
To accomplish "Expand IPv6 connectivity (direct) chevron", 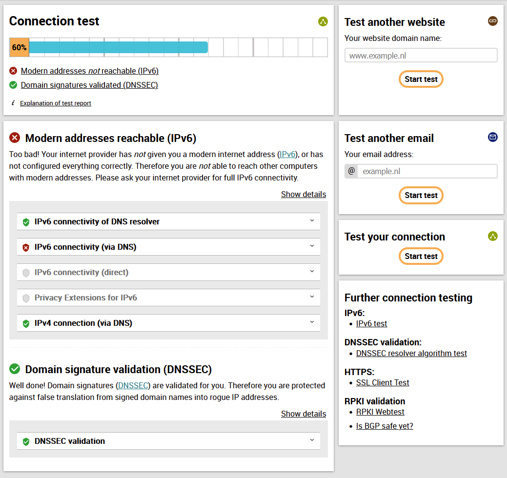I will (312, 271).
